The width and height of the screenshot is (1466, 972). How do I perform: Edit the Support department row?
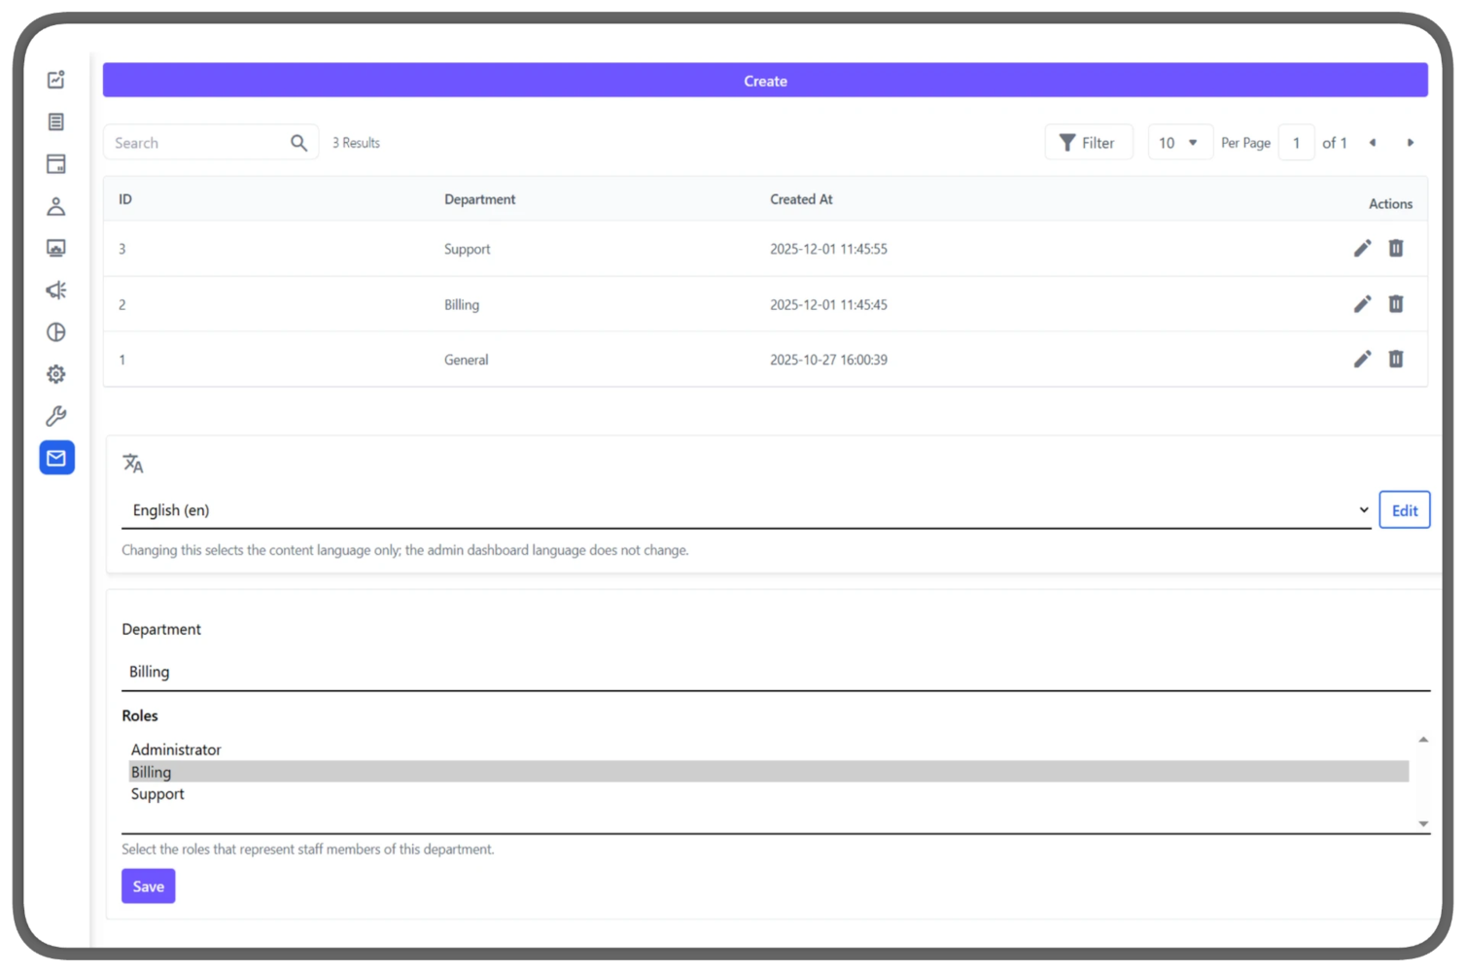click(x=1362, y=248)
